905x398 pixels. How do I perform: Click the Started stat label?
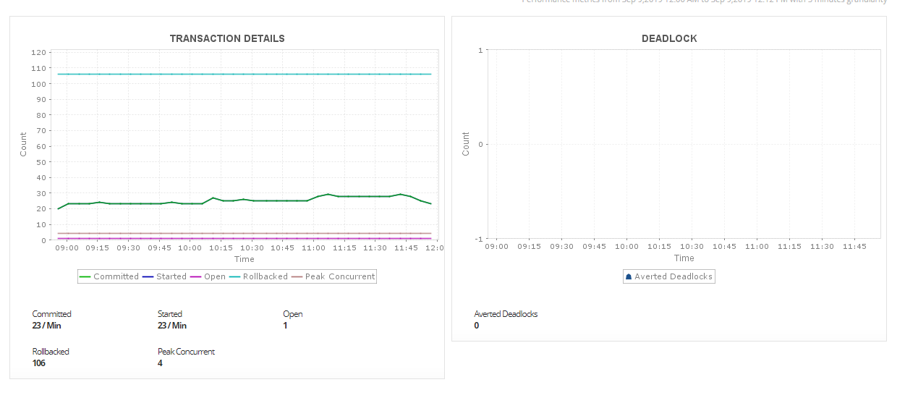pyautogui.click(x=170, y=314)
